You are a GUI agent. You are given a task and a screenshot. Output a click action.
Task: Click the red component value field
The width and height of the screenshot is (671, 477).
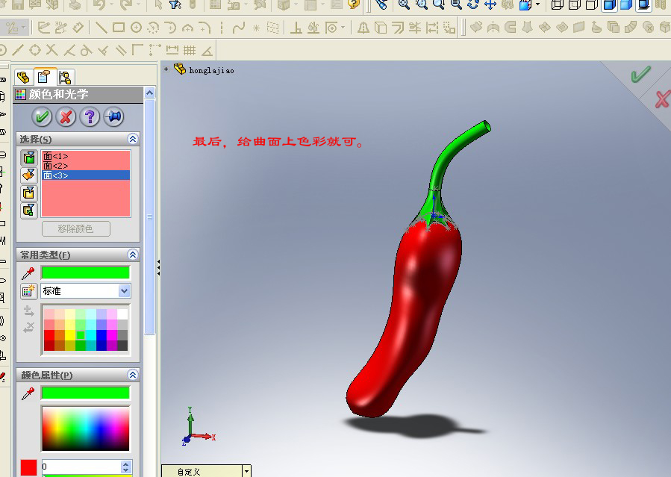point(81,467)
